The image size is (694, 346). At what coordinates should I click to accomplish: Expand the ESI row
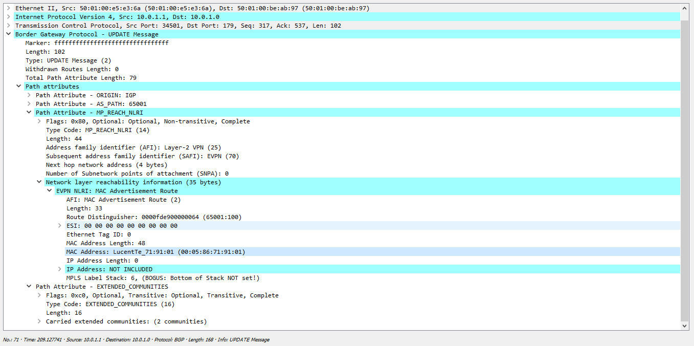tap(60, 226)
